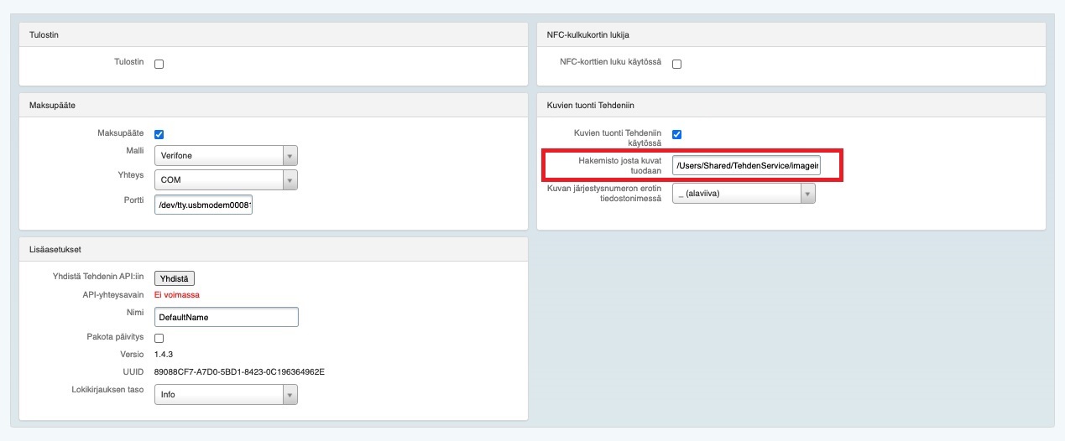This screenshot has height=441, width=1065.
Task: Click the Nimi field containing DefaultName
Action: click(x=227, y=318)
